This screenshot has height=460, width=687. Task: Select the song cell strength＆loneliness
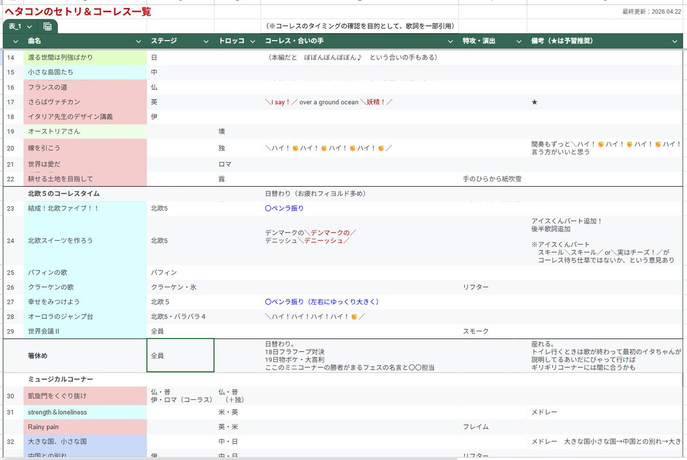click(x=85, y=412)
